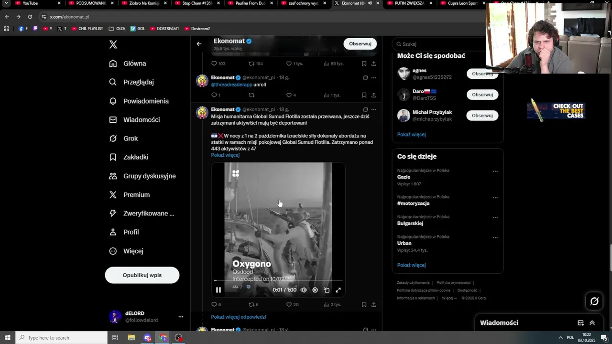The width and height of the screenshot is (612, 344).
Task: Like the post with 1 tys. likes
Action: tap(294, 64)
